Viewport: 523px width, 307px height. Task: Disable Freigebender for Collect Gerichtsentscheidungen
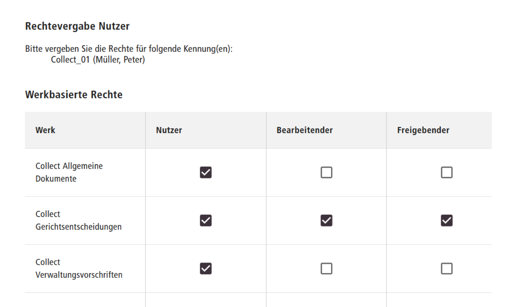446,220
